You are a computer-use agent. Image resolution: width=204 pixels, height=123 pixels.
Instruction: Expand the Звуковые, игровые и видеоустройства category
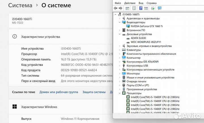click(120, 46)
